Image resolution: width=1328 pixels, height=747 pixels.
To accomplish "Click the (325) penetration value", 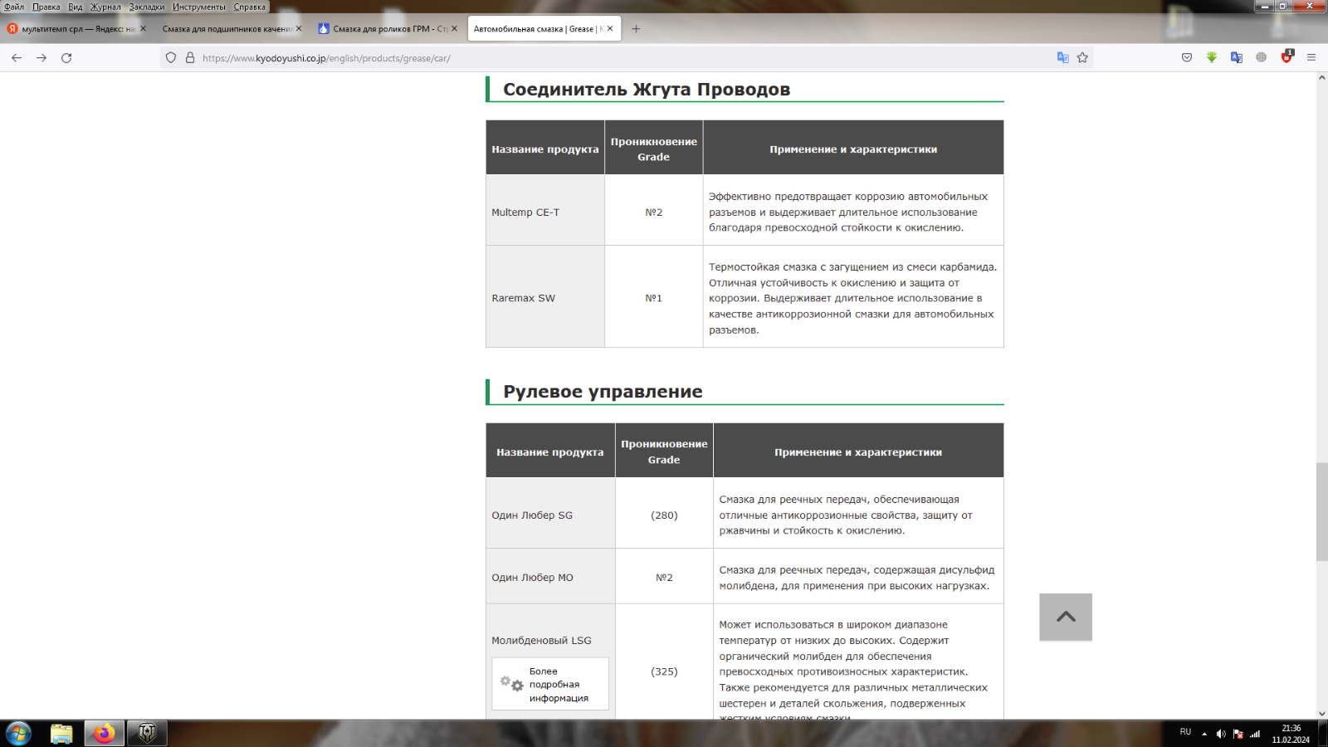I will click(x=664, y=671).
